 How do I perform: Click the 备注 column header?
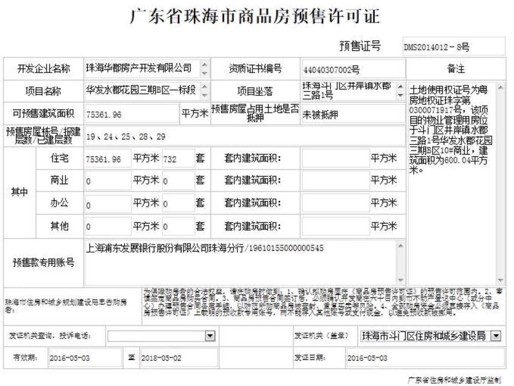click(x=456, y=69)
